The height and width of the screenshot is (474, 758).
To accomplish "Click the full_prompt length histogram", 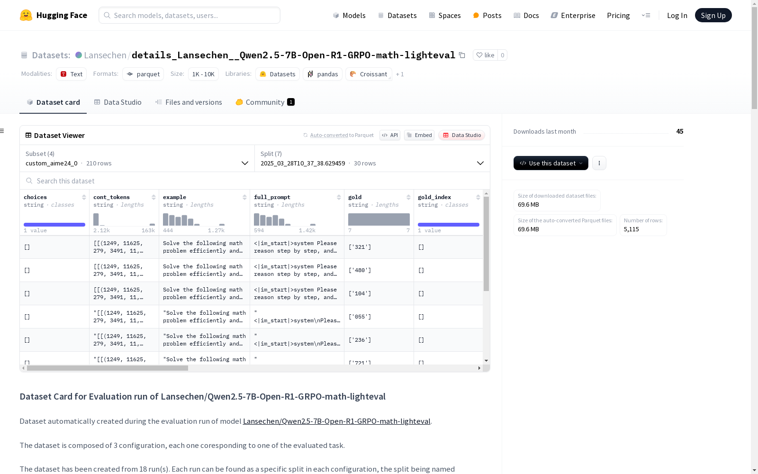I will 285,219.
